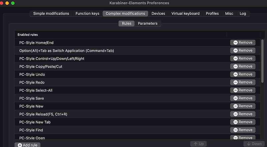Move selected rule Up
Viewport: 267px width, 147px height.
tap(198, 144)
